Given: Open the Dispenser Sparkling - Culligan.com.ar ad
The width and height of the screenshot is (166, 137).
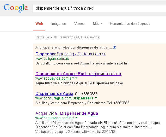Looking at the screenshot, I should point(70,54).
